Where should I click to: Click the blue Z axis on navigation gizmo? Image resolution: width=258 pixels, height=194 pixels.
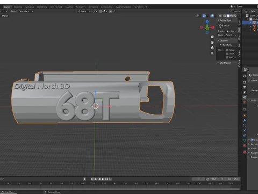[207, 22]
